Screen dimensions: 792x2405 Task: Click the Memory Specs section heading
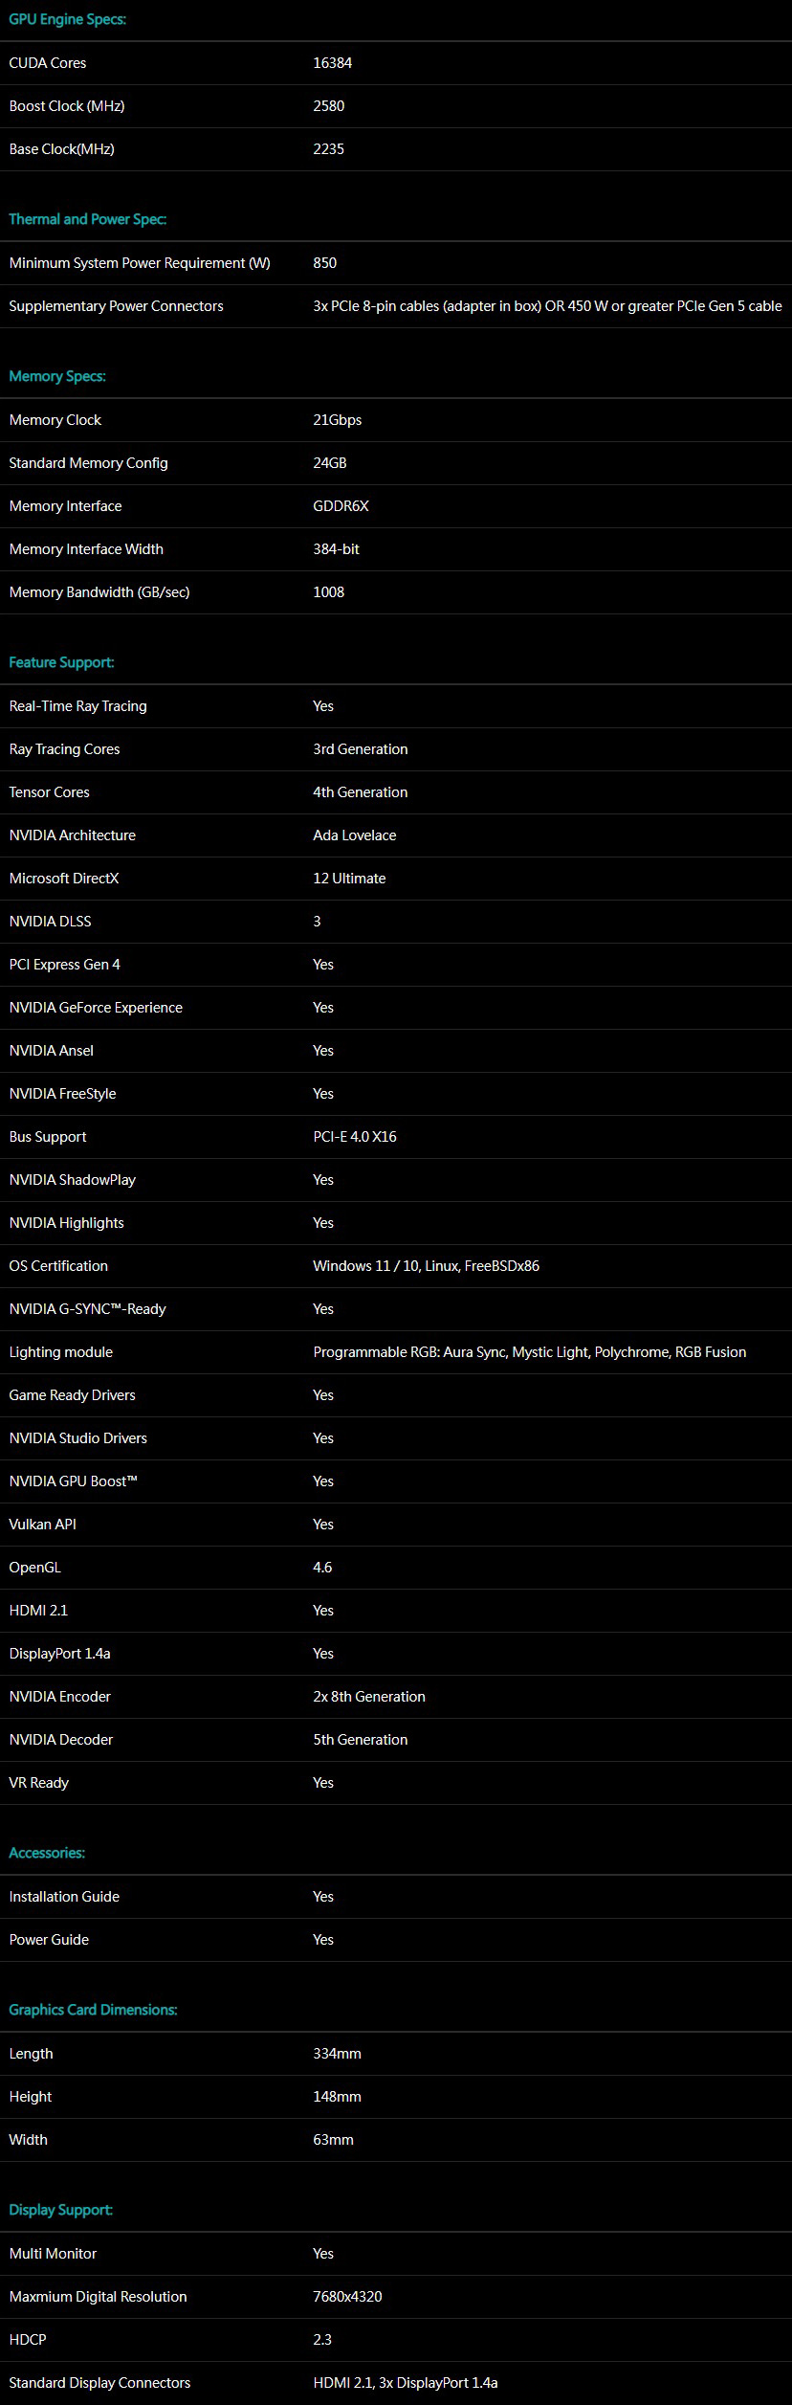(x=57, y=376)
